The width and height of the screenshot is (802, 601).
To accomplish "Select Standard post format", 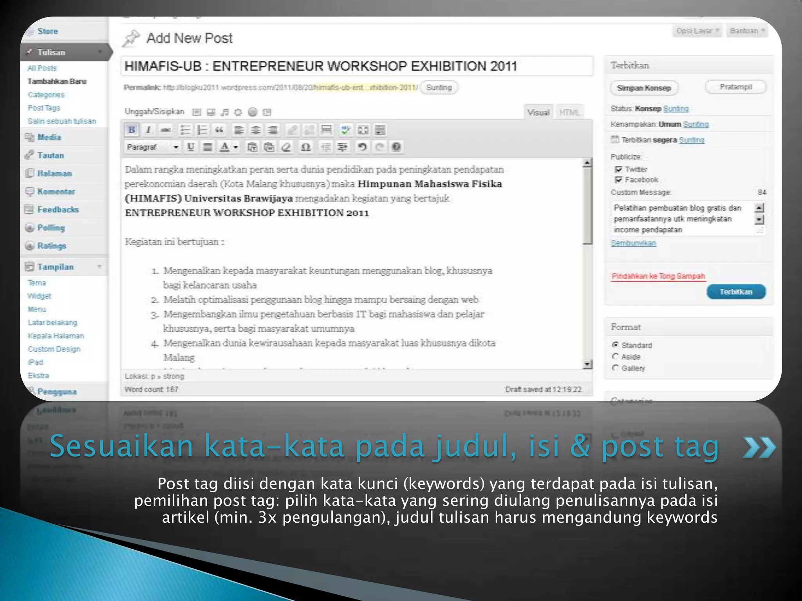I will click(615, 345).
